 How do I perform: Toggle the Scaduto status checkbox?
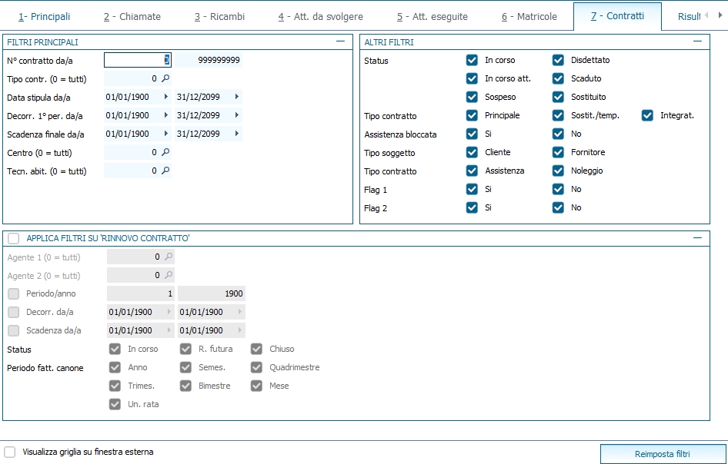pyautogui.click(x=558, y=79)
